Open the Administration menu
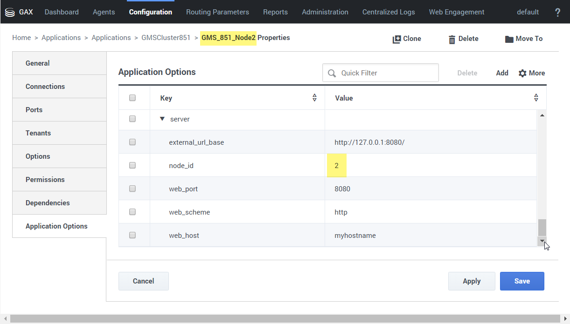The image size is (570, 324). click(x=325, y=12)
